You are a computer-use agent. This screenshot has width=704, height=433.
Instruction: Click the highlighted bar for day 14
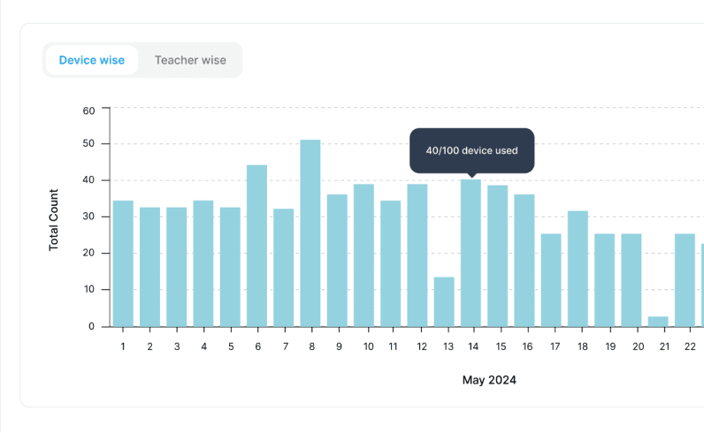(471, 254)
